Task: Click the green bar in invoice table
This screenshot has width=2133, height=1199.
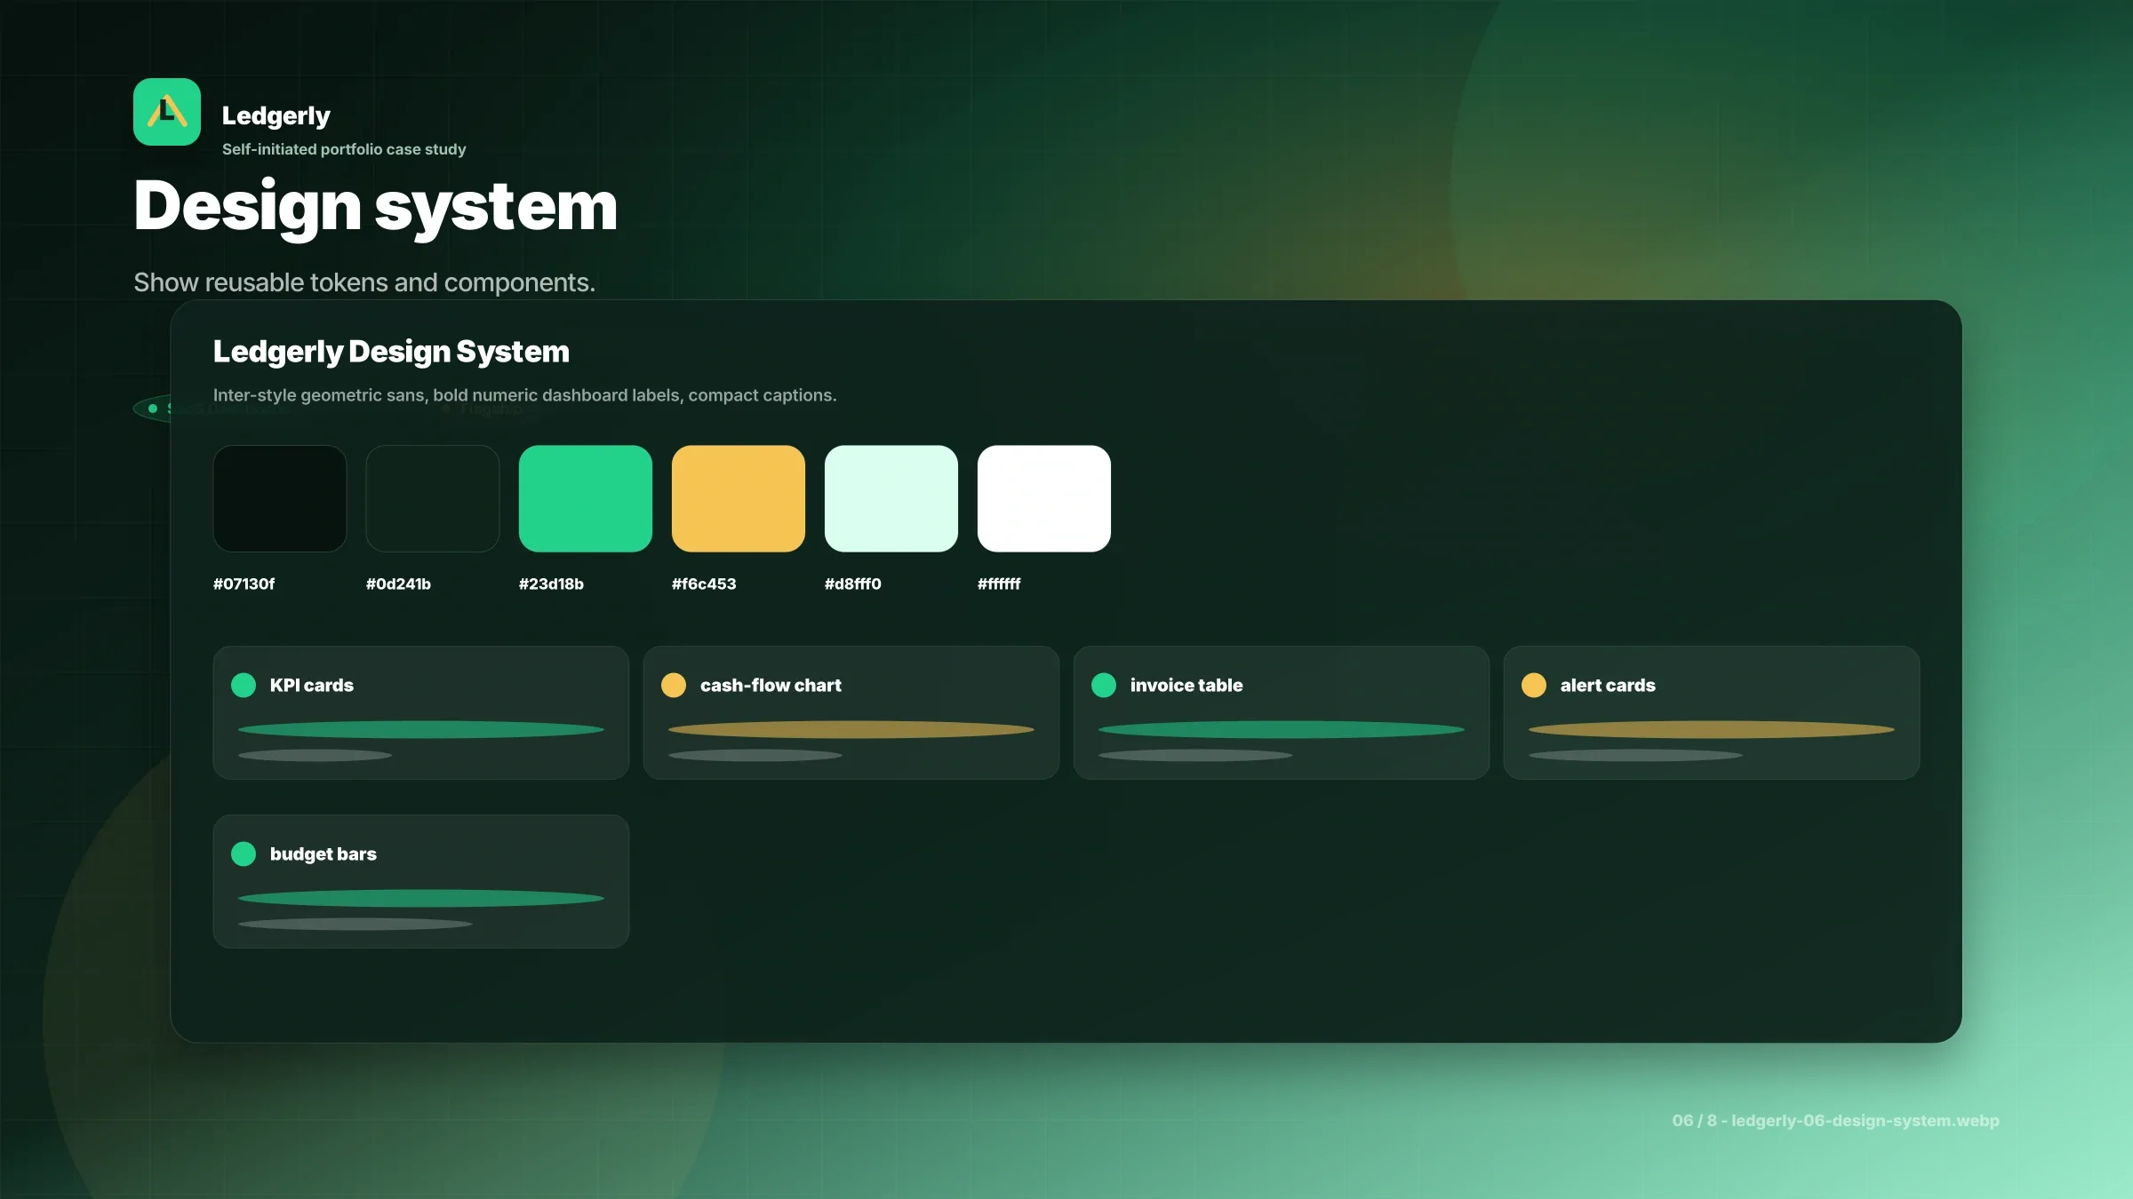Action: 1282,730
